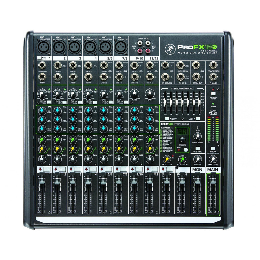Engage the LOW CUT 100Hz filter on channel 3
Viewport: 260px width, 260px height.
[x=79, y=102]
